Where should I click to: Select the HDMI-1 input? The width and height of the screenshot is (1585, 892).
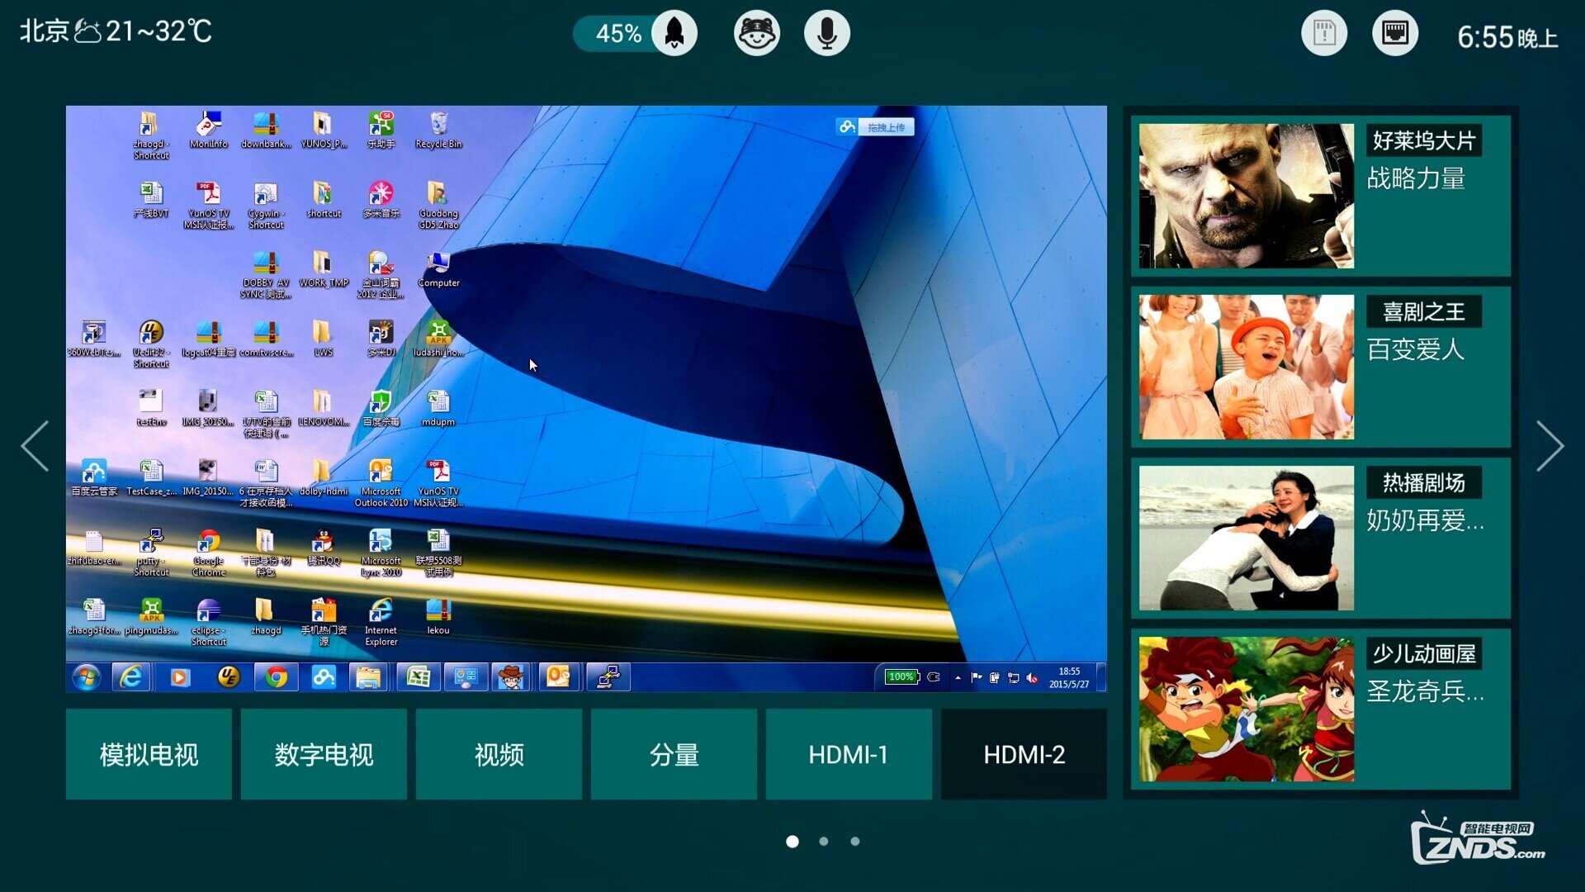[849, 754]
